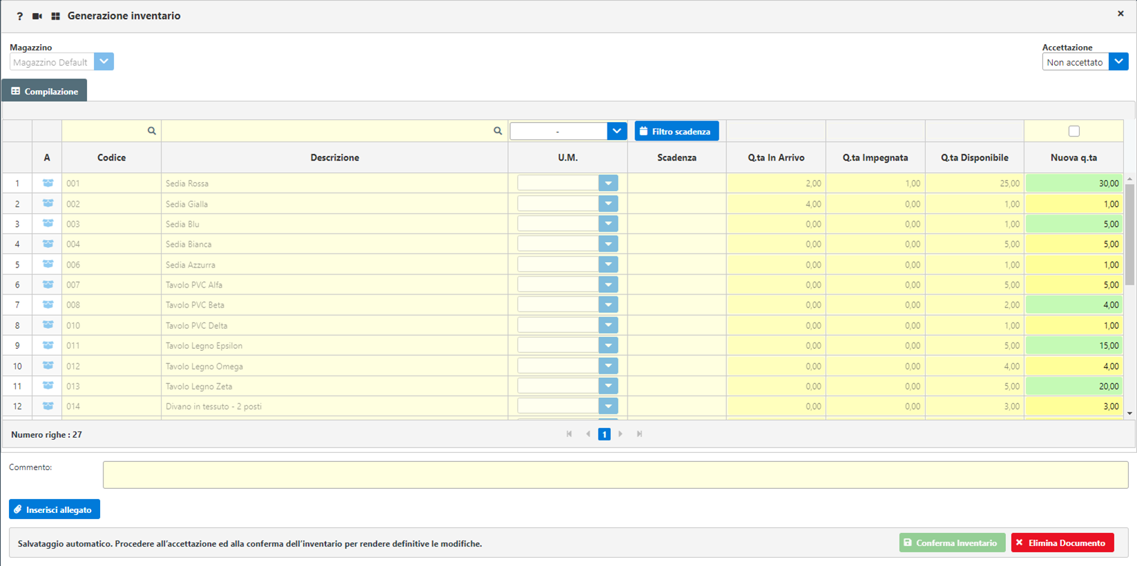
Task: Click the Inserisci allegato button
Action: coord(55,509)
